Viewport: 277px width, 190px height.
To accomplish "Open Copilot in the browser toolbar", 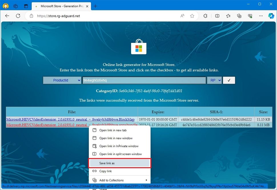I will tap(271, 16).
